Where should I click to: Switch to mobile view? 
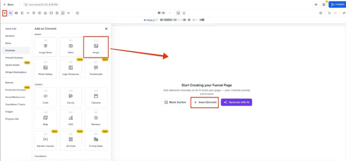[x=184, y=13]
